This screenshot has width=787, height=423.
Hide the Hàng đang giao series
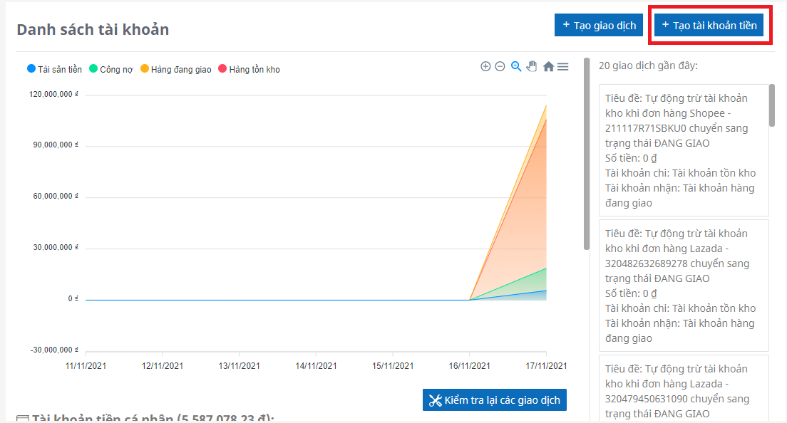pyautogui.click(x=175, y=69)
